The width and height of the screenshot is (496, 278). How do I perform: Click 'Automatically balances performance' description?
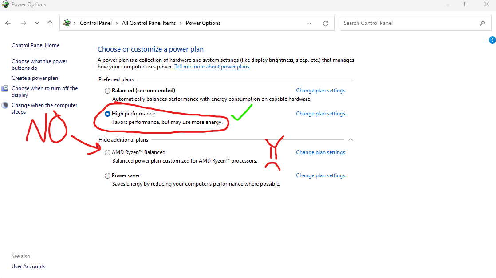point(212,99)
